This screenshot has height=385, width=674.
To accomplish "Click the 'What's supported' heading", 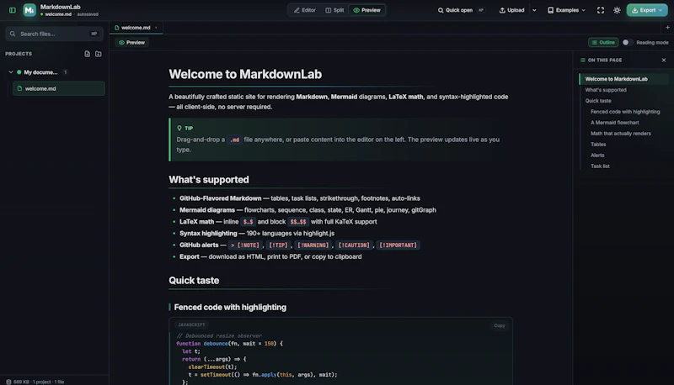I will (208, 180).
